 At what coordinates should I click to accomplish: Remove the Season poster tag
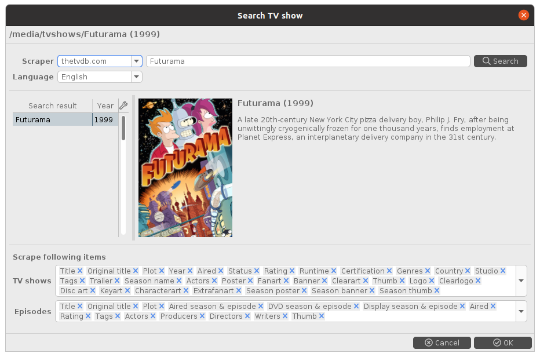[x=305, y=291]
